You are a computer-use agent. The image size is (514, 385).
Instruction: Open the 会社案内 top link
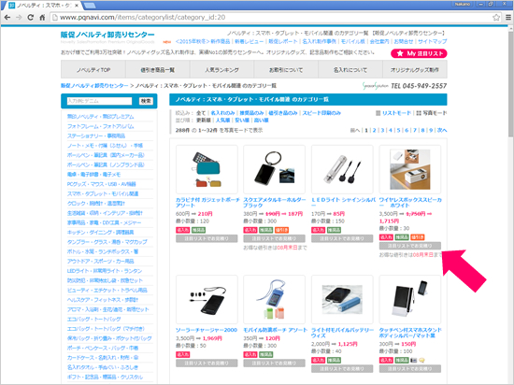coord(379,42)
